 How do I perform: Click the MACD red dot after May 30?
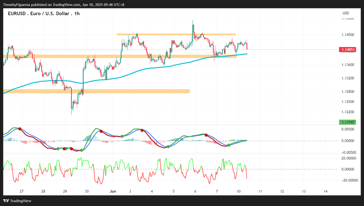click(x=101, y=131)
